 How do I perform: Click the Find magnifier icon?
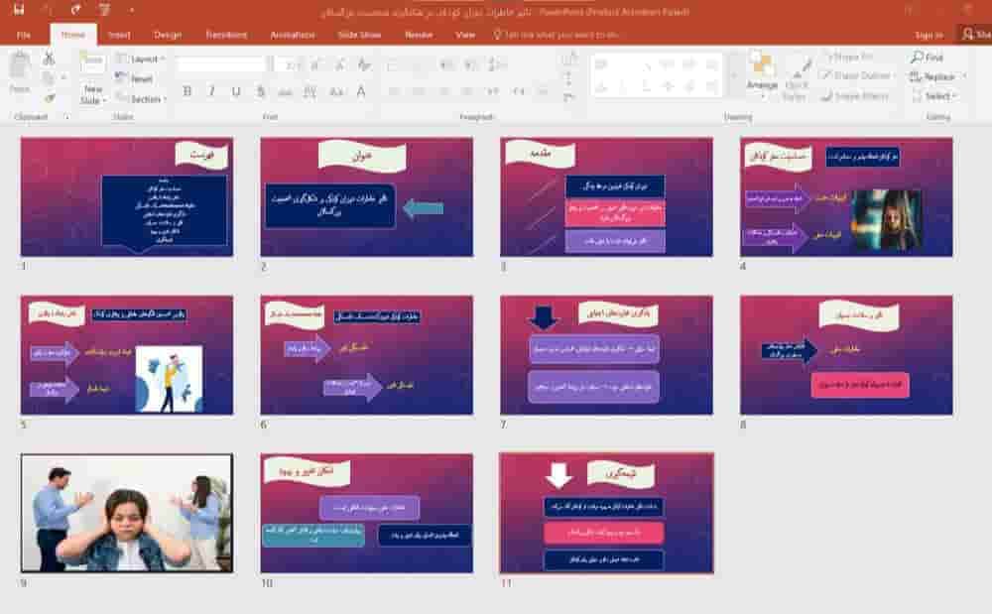917,57
